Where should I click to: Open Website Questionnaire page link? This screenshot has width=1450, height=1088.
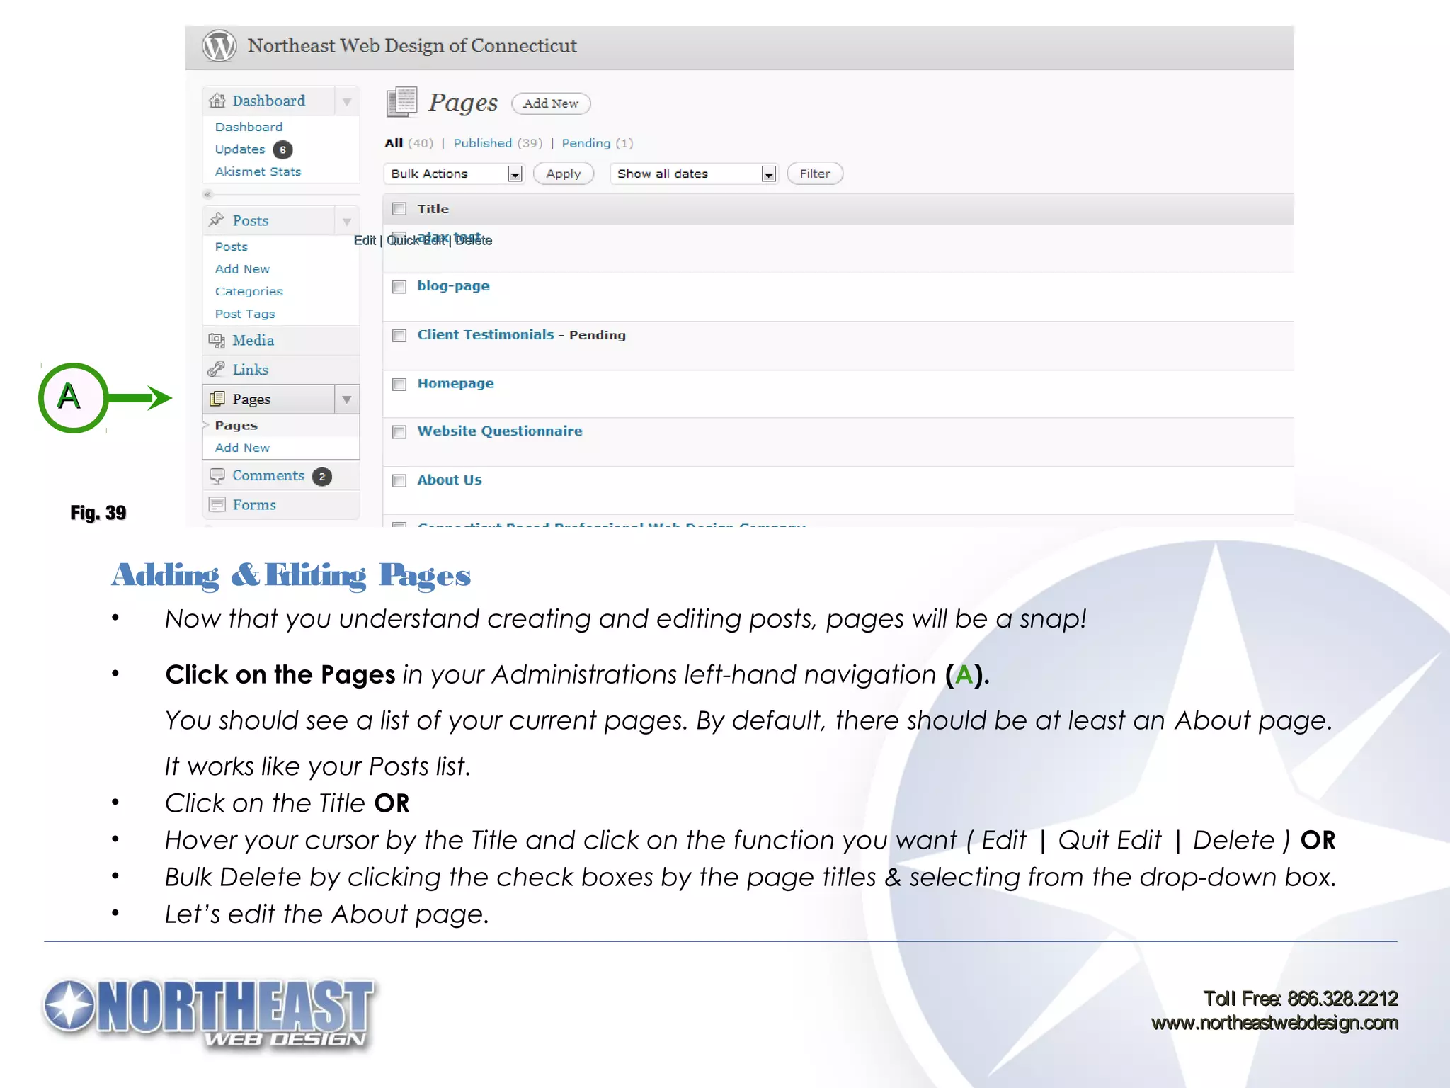pyautogui.click(x=500, y=431)
